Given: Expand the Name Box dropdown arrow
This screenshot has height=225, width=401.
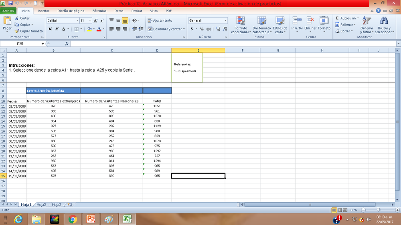Looking at the screenshot, I should [43, 44].
